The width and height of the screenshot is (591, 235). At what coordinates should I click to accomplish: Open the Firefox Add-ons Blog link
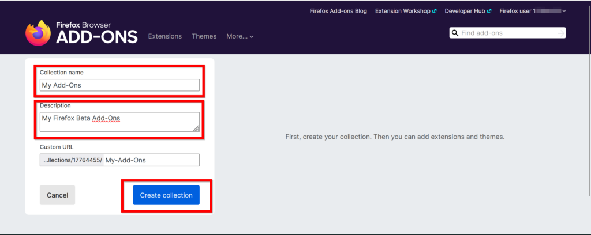point(338,11)
